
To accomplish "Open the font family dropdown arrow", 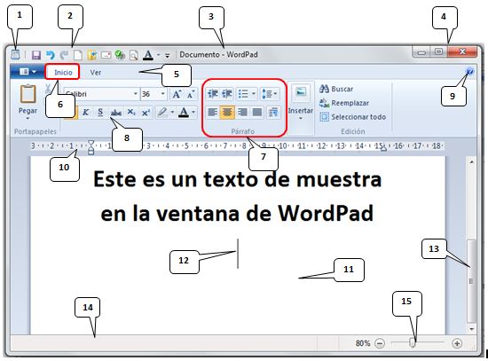I will tap(136, 94).
